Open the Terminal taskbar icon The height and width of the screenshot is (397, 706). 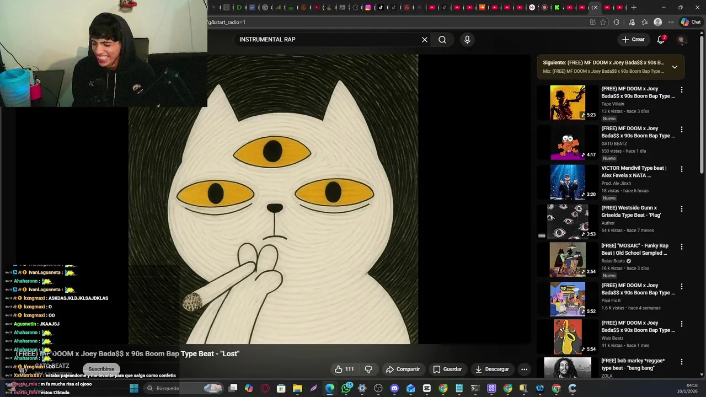tap(475, 388)
